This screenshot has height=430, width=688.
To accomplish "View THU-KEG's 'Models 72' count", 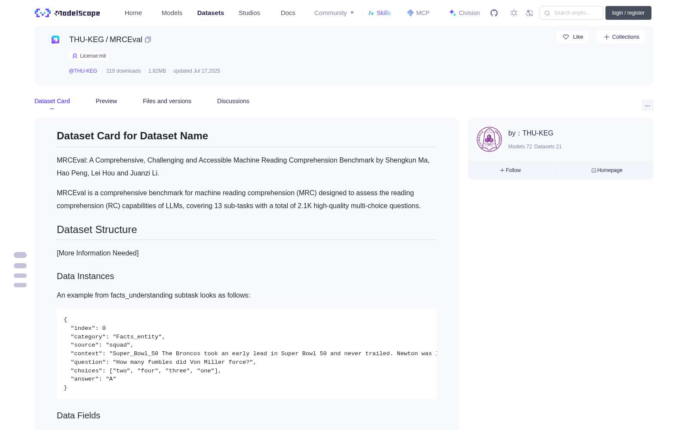I will (520, 147).
